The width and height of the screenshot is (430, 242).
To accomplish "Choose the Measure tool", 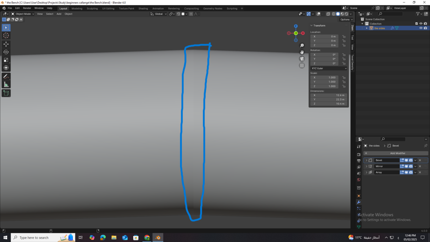I will (6, 84).
